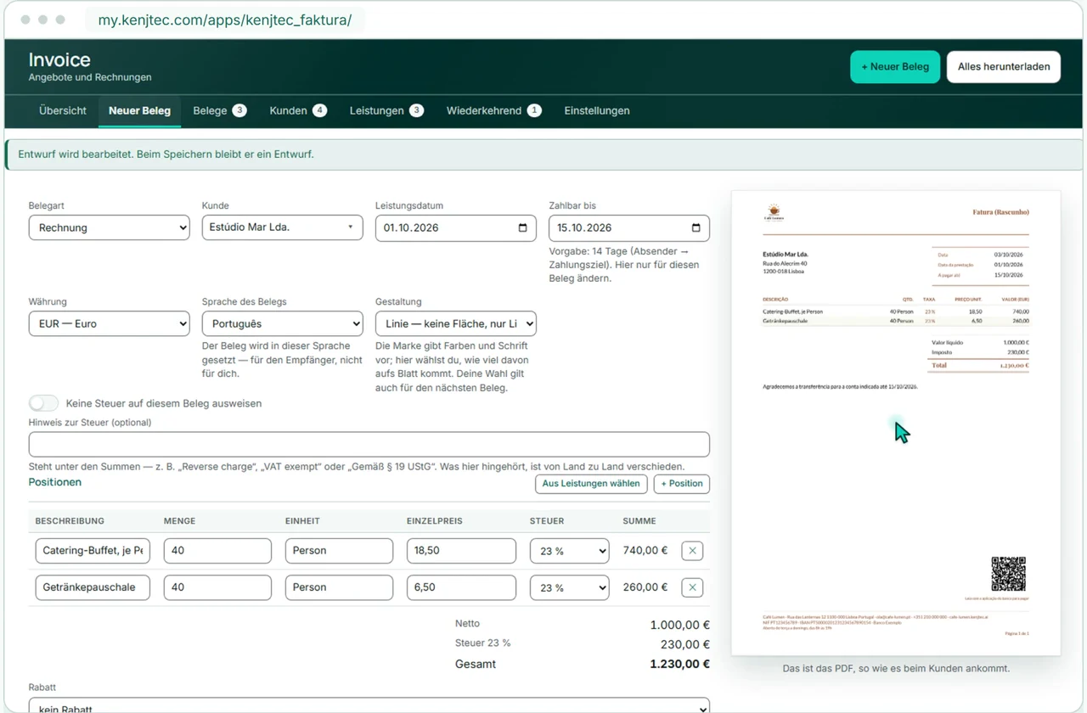The image size is (1087, 713).
Task: Open Steuer dropdown for Catering-Buffet row
Action: point(569,551)
